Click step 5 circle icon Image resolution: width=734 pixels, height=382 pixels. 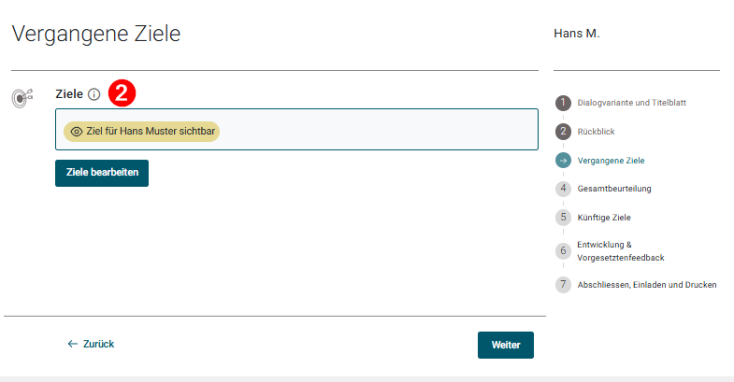click(563, 218)
